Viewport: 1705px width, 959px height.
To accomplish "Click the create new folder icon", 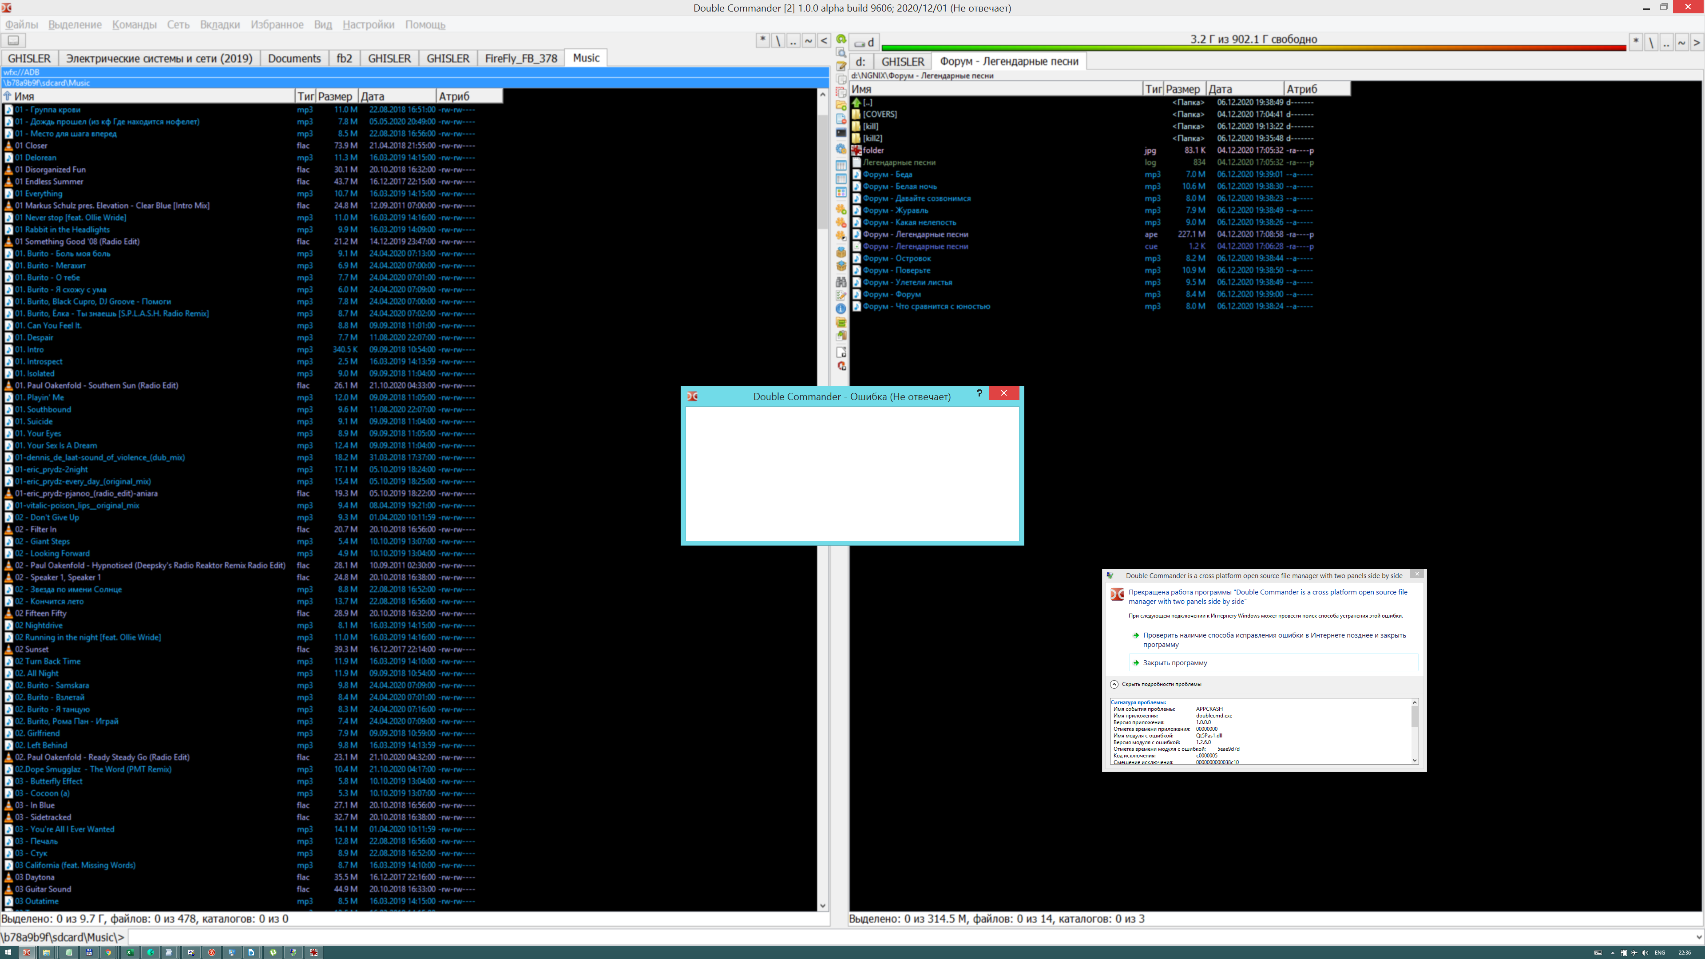I will click(x=841, y=105).
